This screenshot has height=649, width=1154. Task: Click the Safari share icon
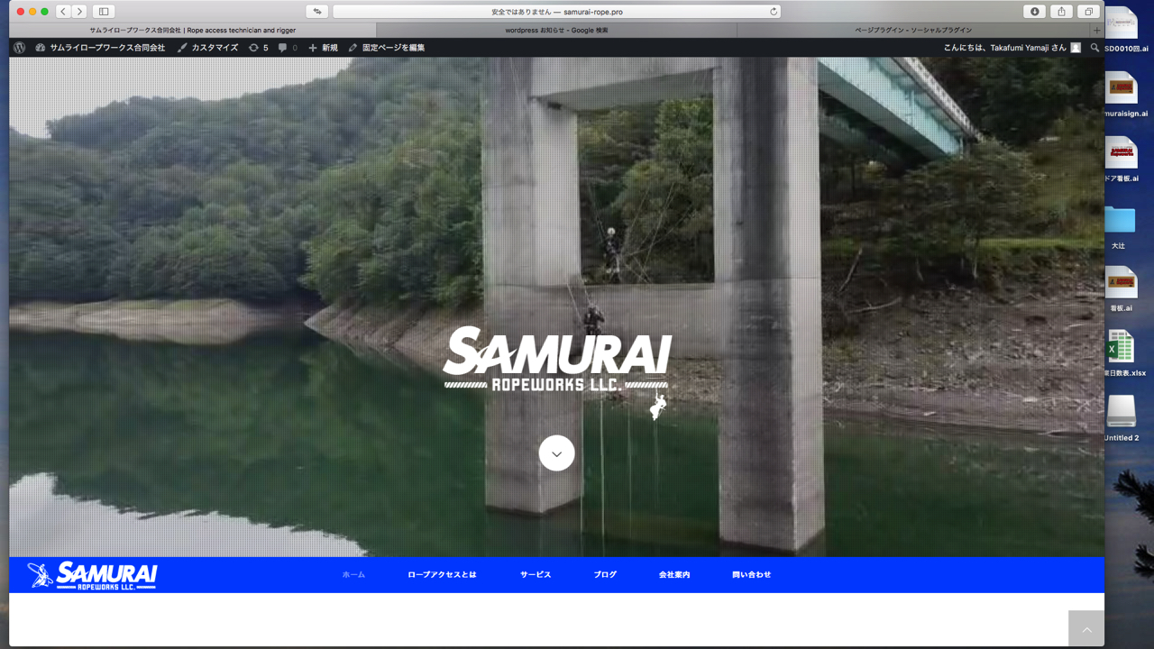coord(1061,12)
